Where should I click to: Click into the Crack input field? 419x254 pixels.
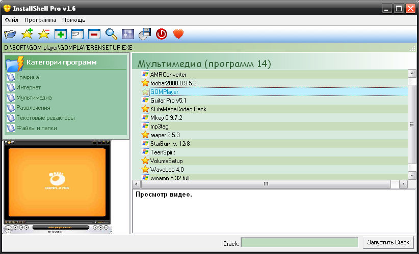(299, 242)
